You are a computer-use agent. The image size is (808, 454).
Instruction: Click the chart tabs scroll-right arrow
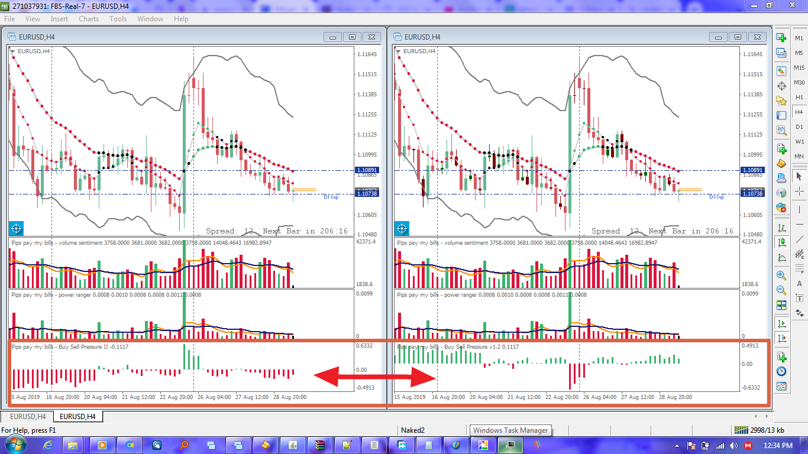pos(765,417)
